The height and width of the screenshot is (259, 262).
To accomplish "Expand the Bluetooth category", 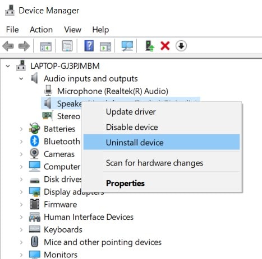I will pos(21,142).
